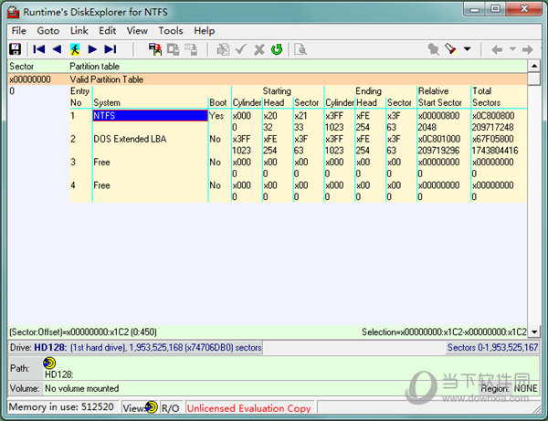The image size is (548, 421).
Task: Click the scrollbar down arrow
Action: [534, 332]
